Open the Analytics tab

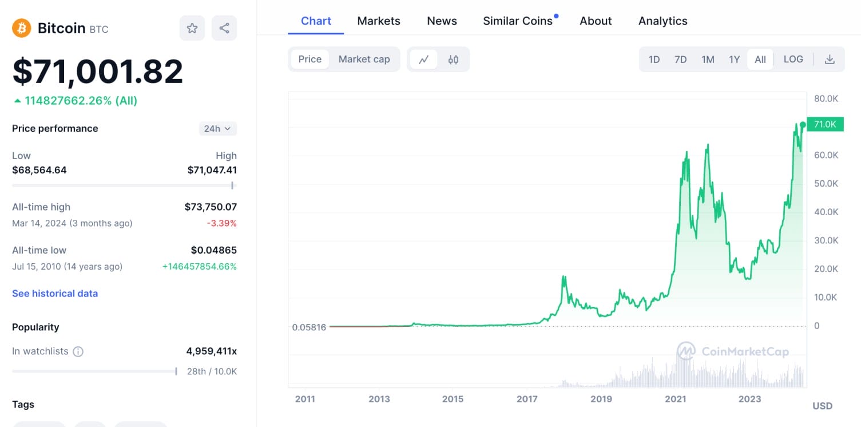tap(662, 21)
